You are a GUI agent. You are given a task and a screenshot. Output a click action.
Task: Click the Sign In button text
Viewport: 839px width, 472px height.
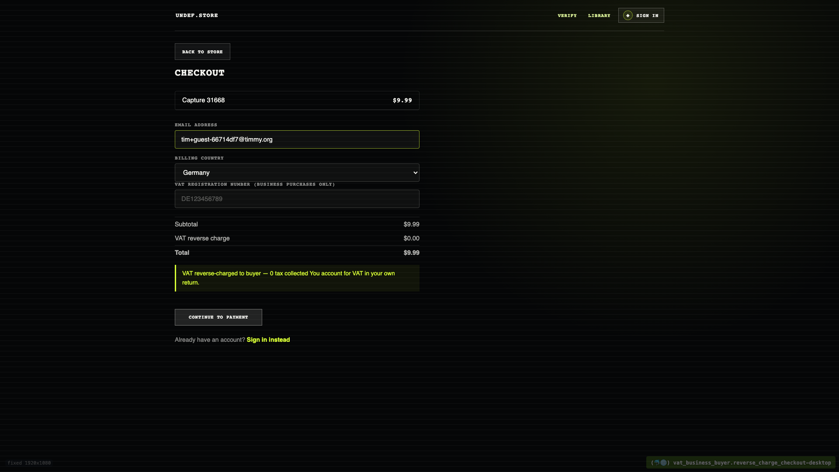pos(647,15)
